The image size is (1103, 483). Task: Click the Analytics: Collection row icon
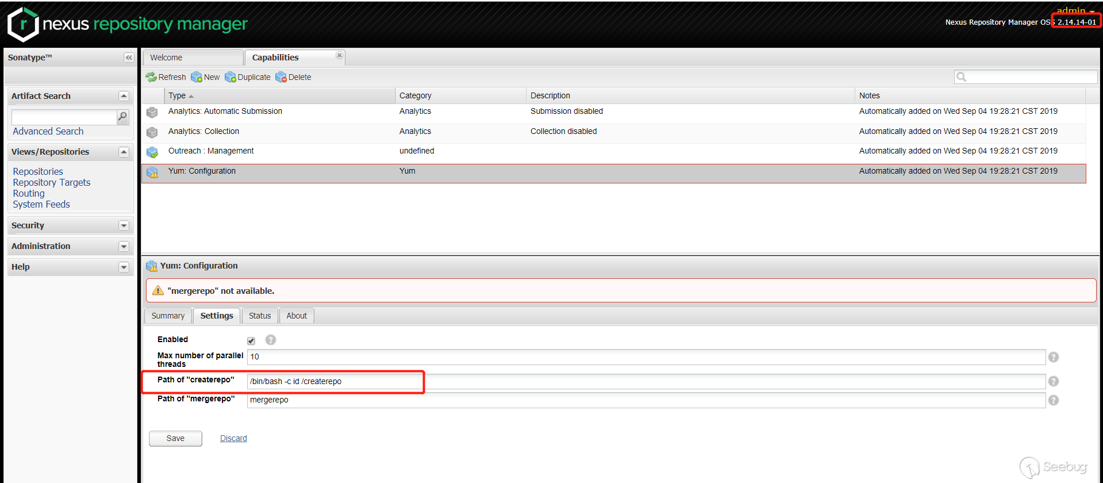[152, 132]
